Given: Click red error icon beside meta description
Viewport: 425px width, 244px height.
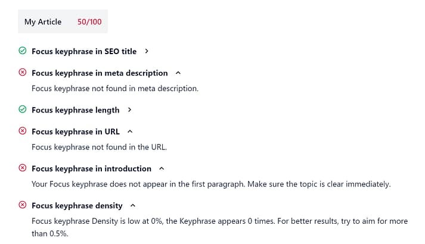Looking at the screenshot, I should [23, 73].
